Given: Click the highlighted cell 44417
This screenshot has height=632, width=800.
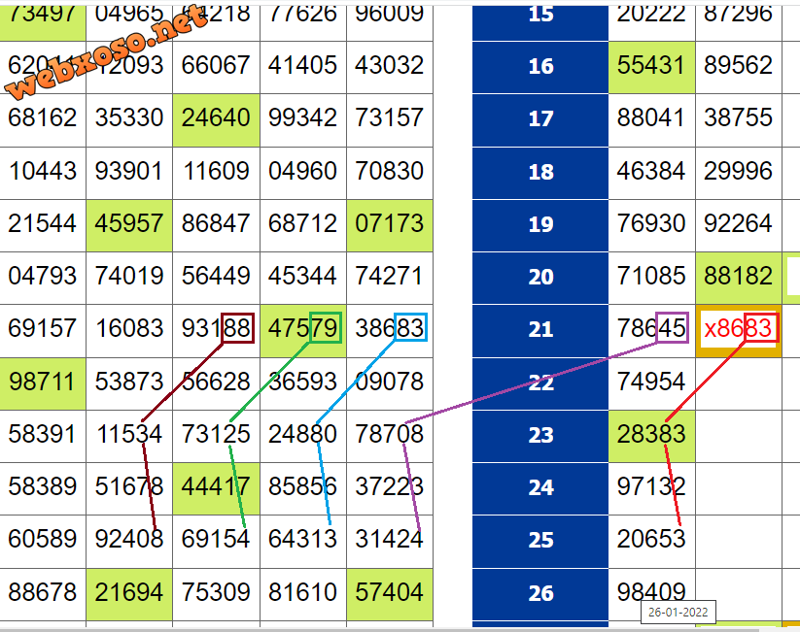Looking at the screenshot, I should pos(216,486).
